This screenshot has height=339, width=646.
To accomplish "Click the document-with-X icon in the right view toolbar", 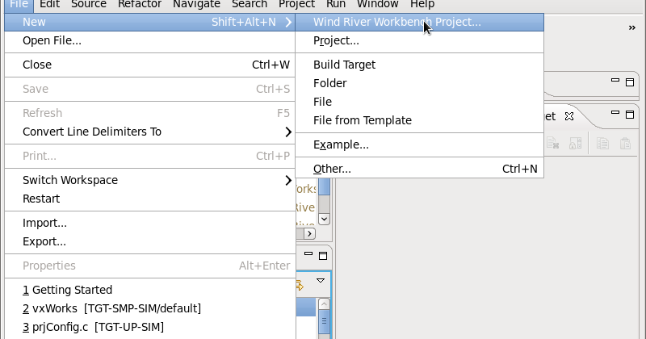I will (552, 143).
